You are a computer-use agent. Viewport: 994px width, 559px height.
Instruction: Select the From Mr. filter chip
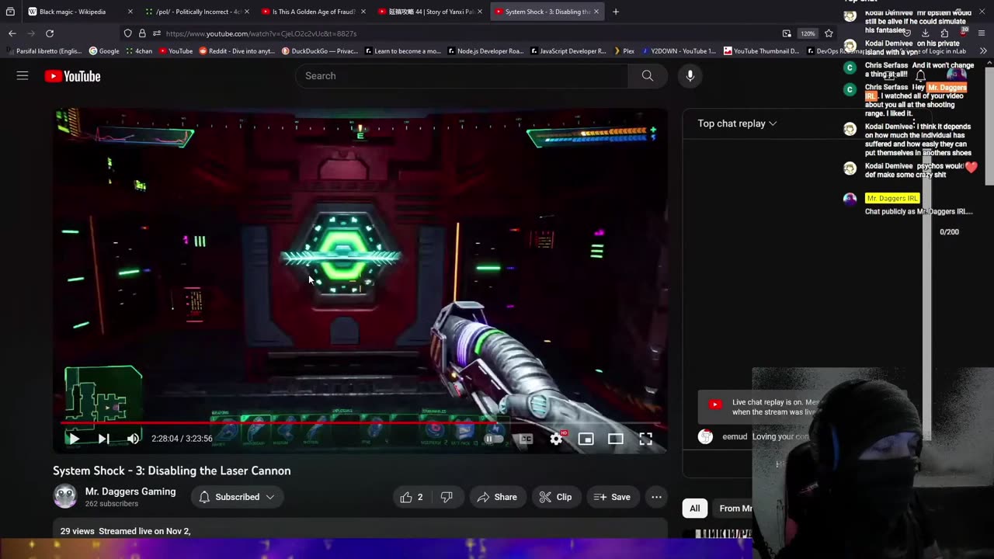734,509
